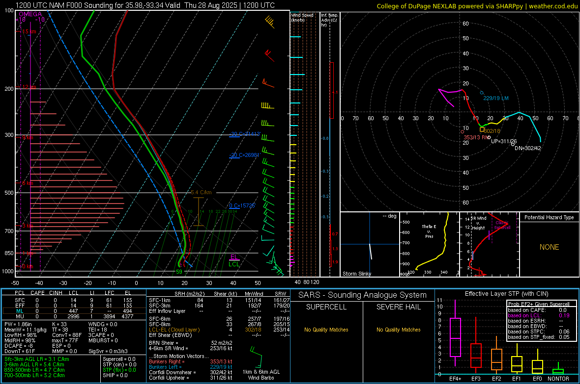This screenshot has height=384, width=580.
Task: Click the 353/13 RM hodograph label
Action: (476, 137)
